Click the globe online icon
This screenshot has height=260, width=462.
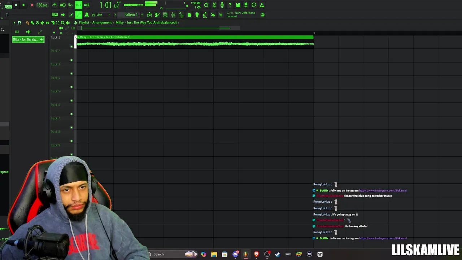tap(262, 15)
